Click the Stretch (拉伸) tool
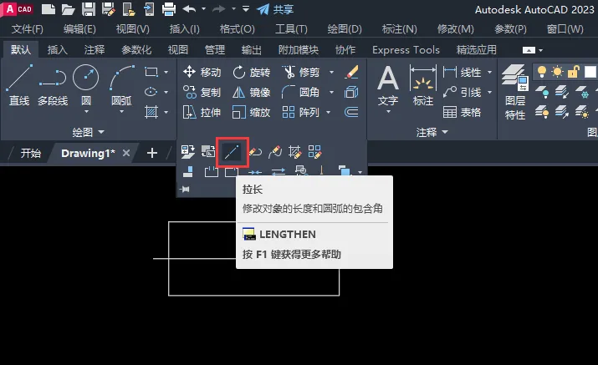The width and height of the screenshot is (598, 365). pyautogui.click(x=202, y=113)
